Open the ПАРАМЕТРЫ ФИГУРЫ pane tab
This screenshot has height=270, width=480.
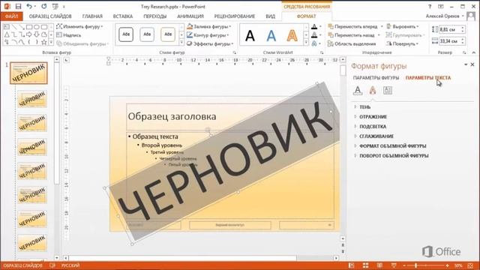tap(376, 78)
